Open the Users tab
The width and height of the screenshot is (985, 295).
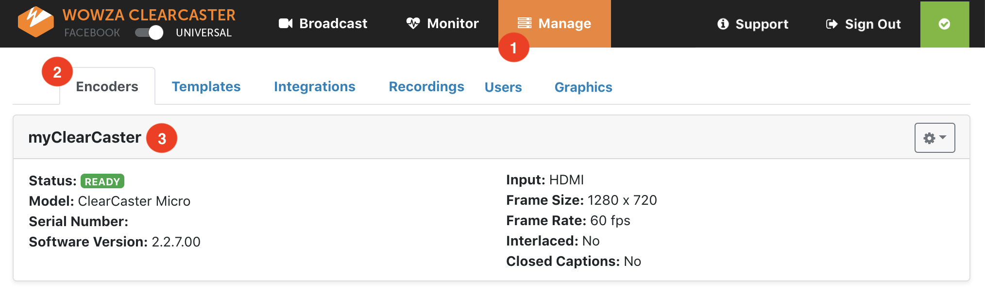click(x=503, y=87)
